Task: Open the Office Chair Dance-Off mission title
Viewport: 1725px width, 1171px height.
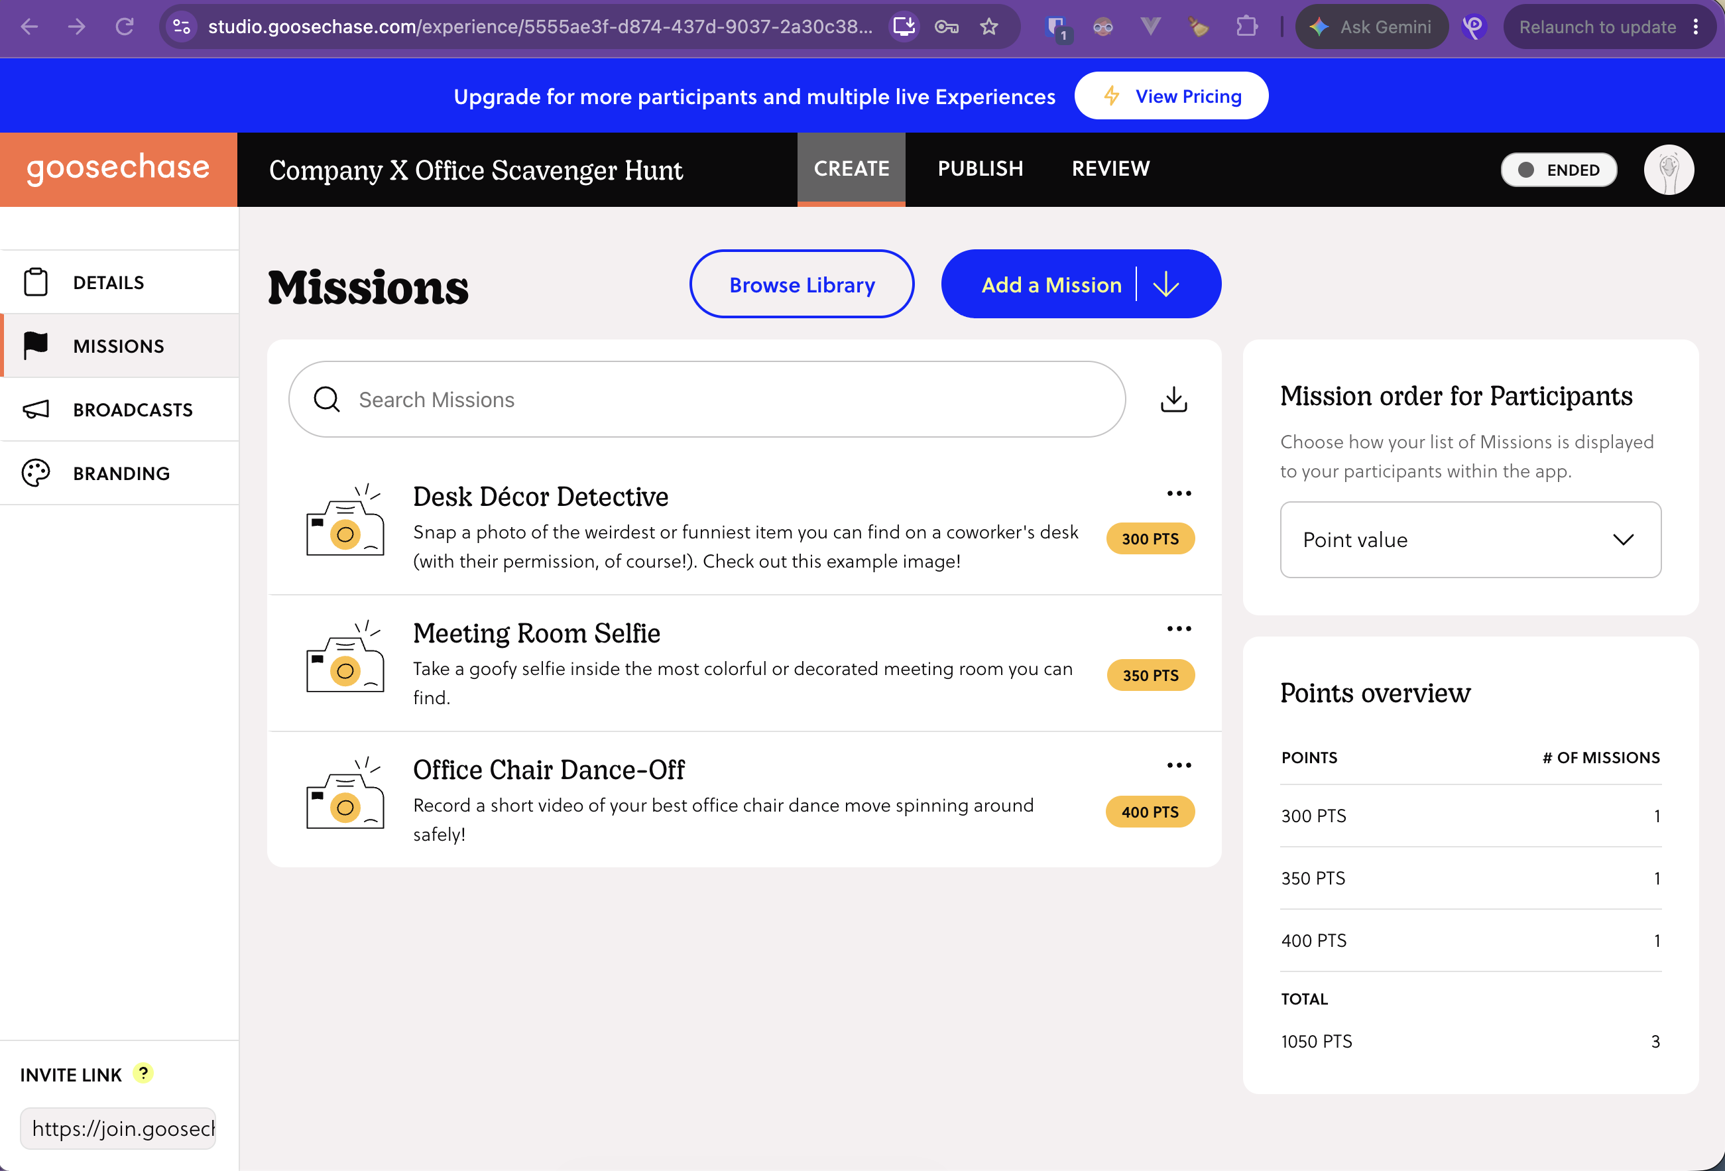Action: tap(548, 769)
